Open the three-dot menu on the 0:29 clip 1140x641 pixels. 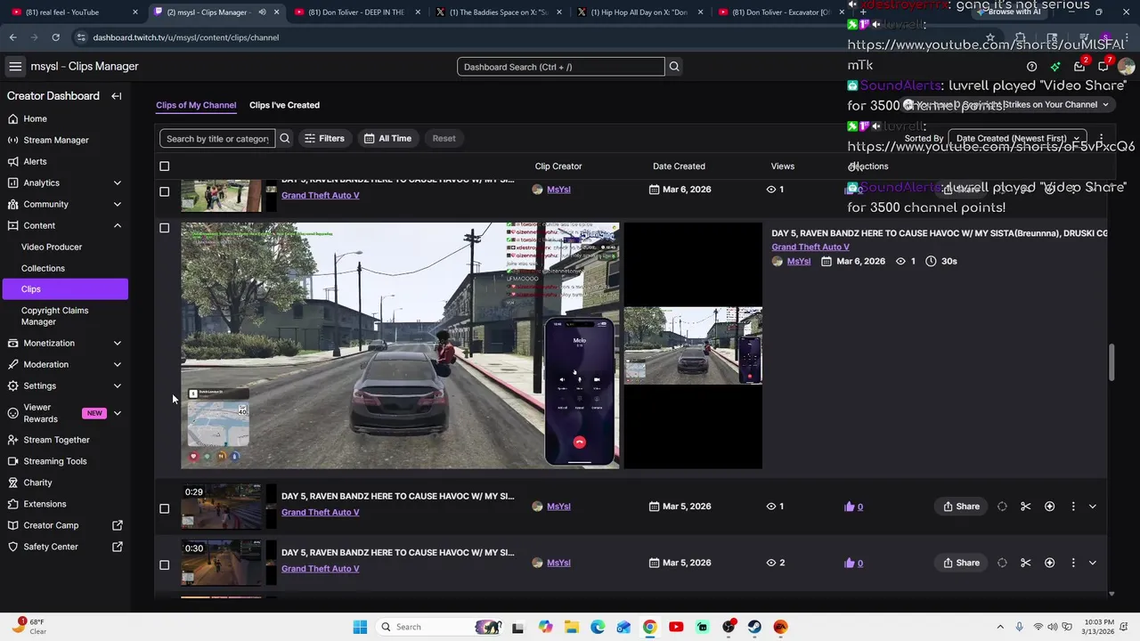1073,507
